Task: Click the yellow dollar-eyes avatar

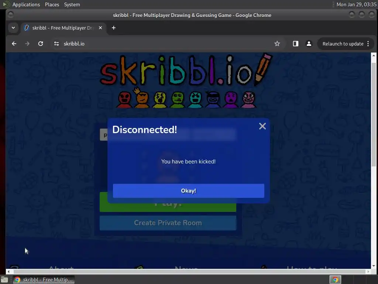Action: [159, 99]
